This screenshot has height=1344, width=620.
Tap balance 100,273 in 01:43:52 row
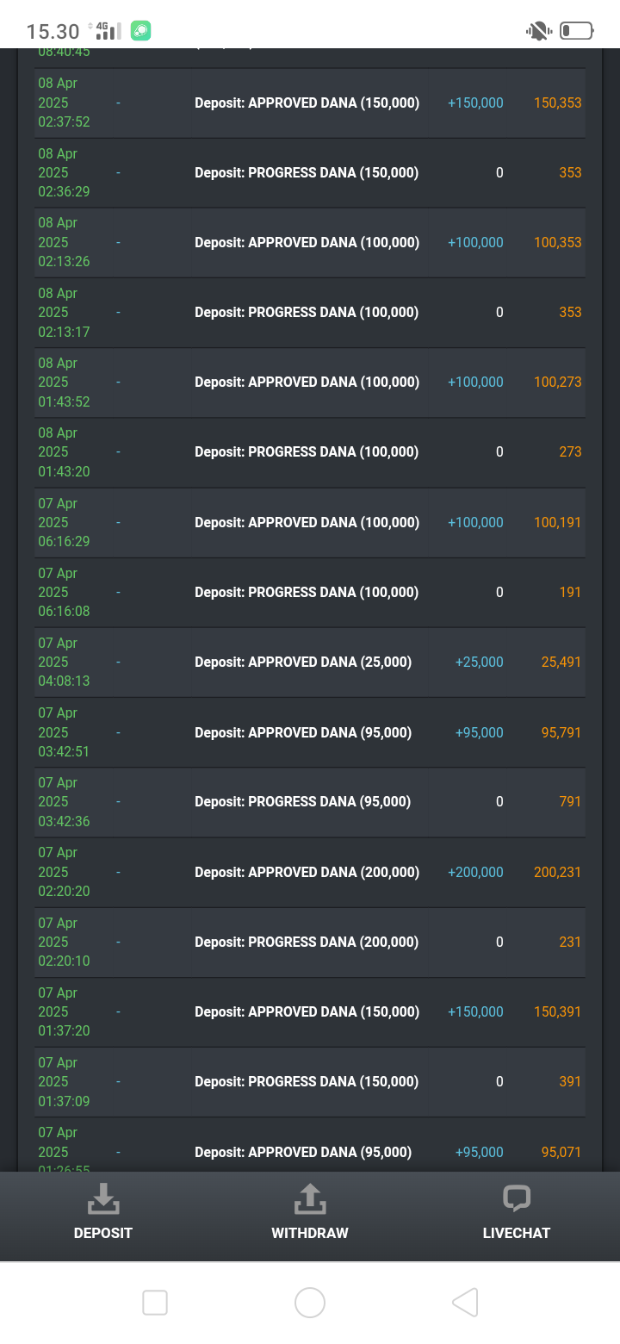tap(558, 382)
